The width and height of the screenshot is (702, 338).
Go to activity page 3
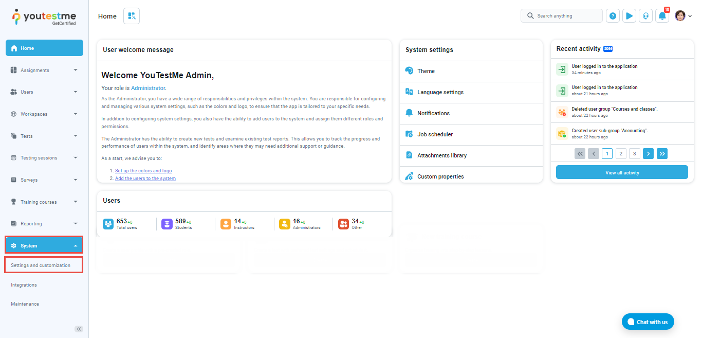click(x=635, y=153)
